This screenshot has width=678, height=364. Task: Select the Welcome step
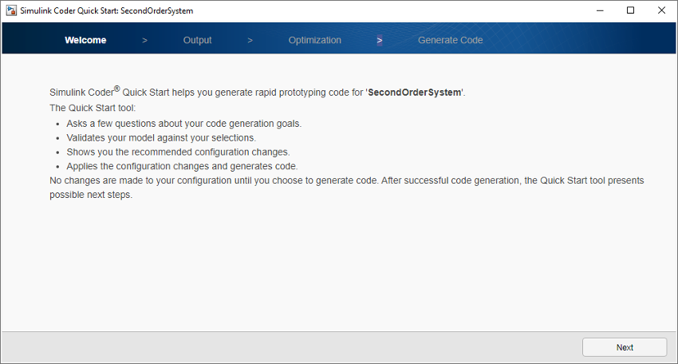85,40
